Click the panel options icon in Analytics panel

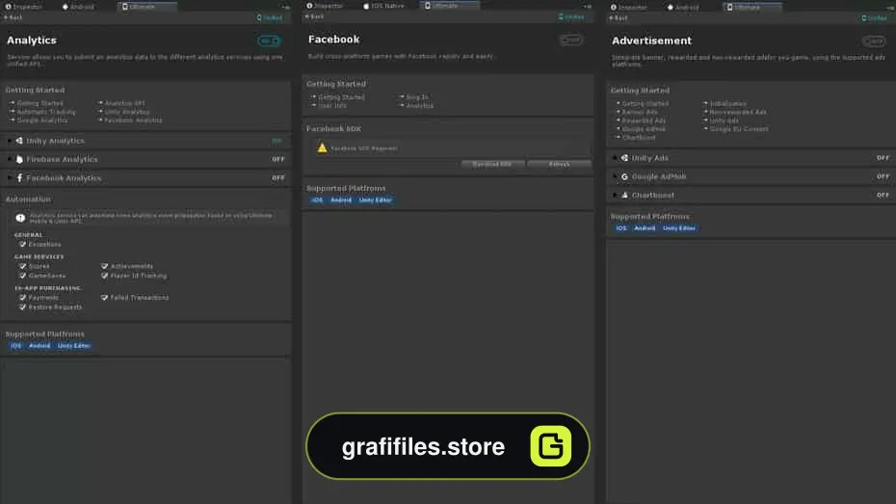click(286, 8)
